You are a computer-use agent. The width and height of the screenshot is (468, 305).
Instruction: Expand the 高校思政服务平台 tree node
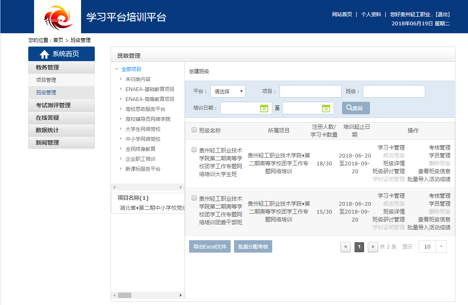tap(121, 109)
